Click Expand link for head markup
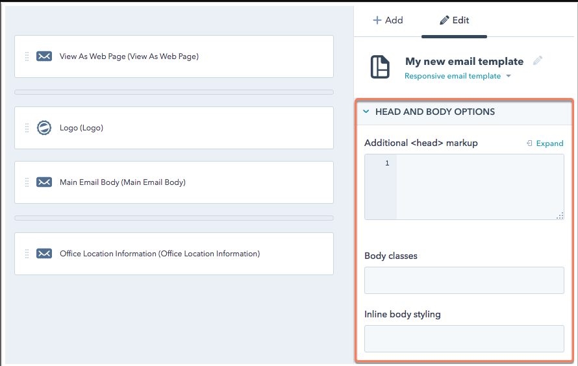 tap(549, 143)
